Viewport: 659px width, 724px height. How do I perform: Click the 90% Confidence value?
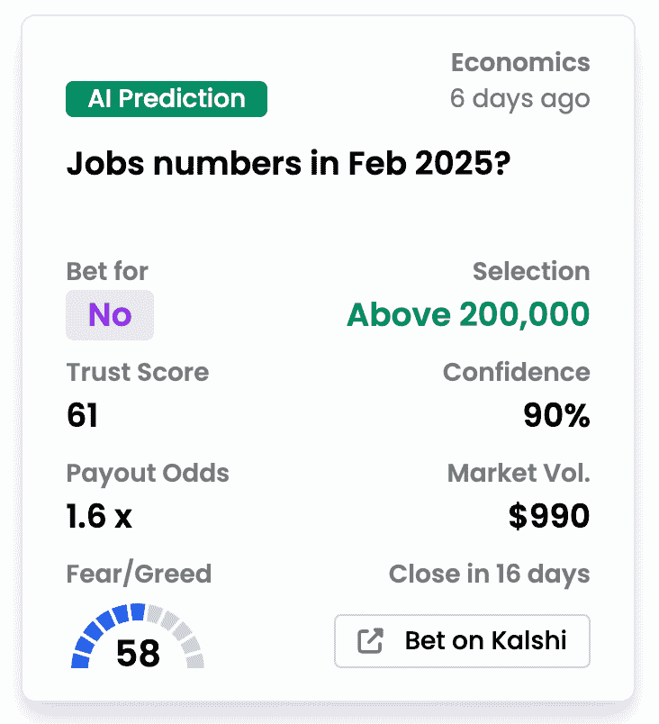[x=556, y=414]
